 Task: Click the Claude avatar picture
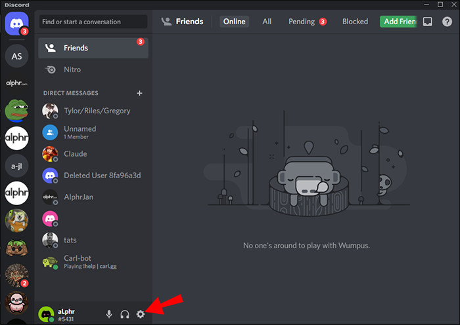pyautogui.click(x=50, y=154)
